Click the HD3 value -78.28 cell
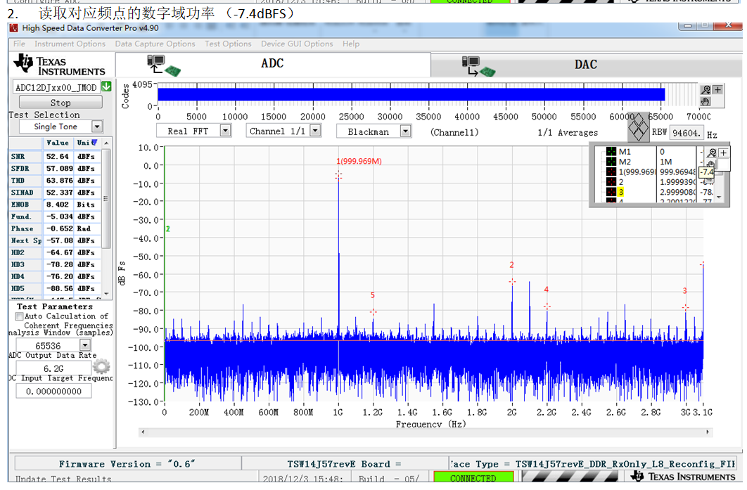 [x=58, y=264]
